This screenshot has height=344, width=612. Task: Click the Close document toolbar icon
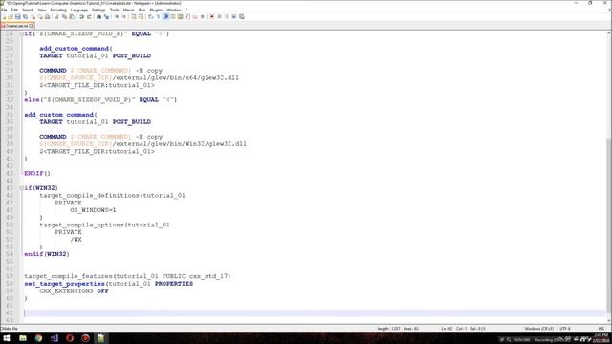click(x=33, y=17)
